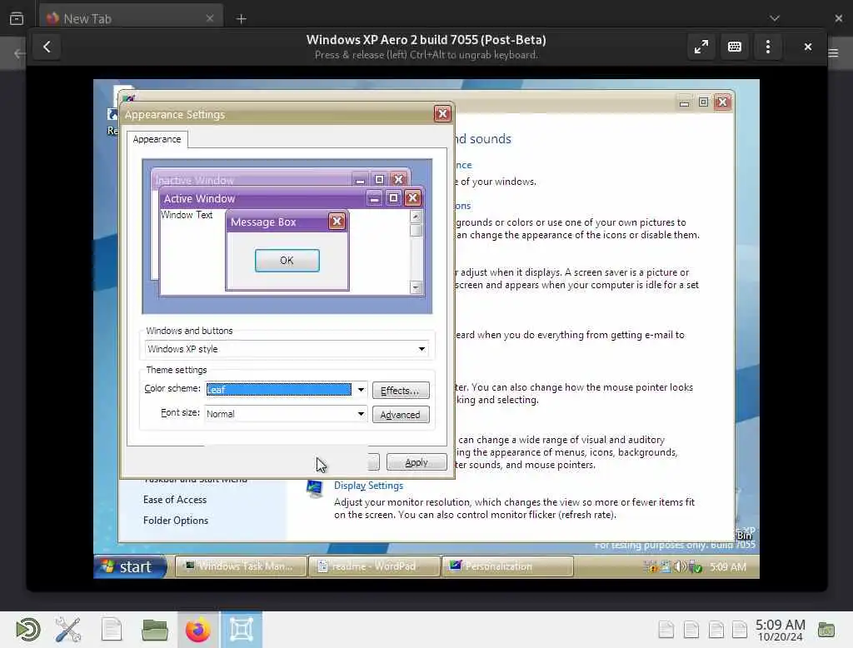Click the Inactive Window preview maximize icon

pos(379,179)
